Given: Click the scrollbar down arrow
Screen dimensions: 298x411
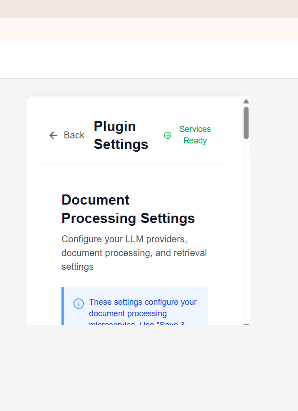Looking at the screenshot, I should click(246, 324).
